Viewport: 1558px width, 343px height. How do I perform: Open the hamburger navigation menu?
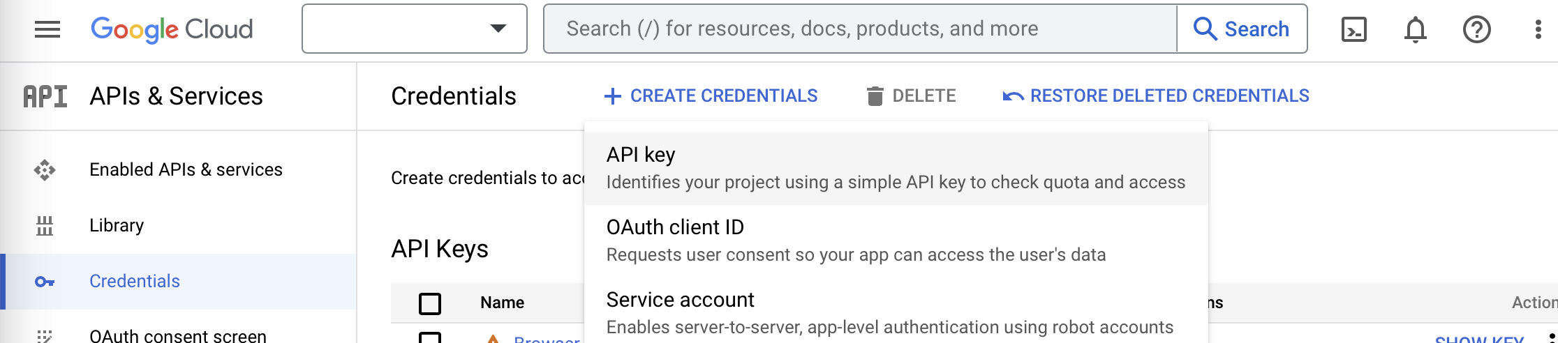pyautogui.click(x=47, y=29)
